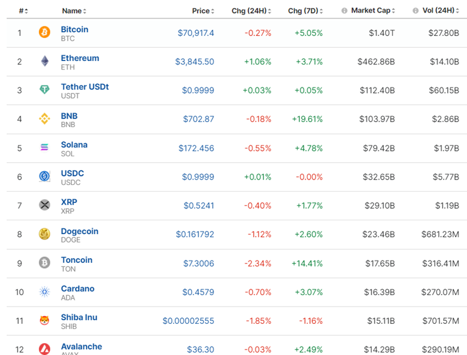Click Ethereum market cap $462.86B
The image size is (467, 355).
pos(376,62)
